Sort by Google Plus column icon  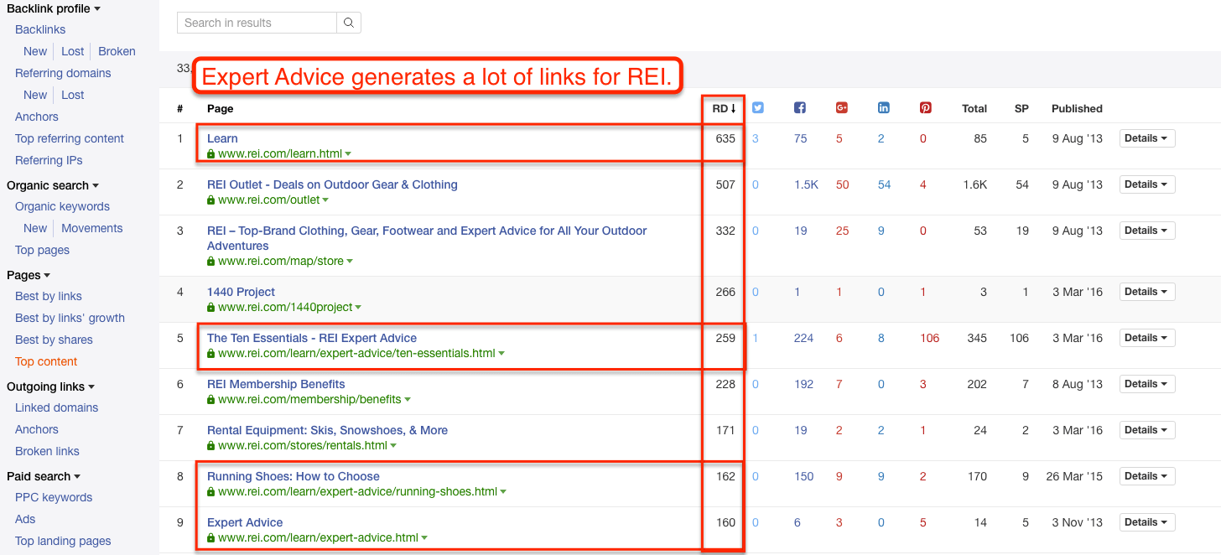pos(842,108)
